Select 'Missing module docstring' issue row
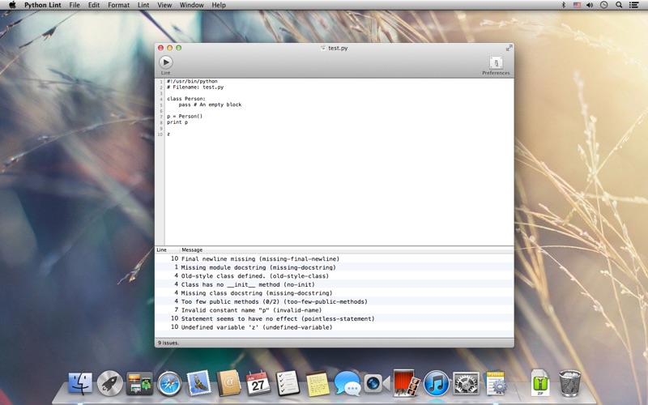The image size is (648, 405). [335, 267]
